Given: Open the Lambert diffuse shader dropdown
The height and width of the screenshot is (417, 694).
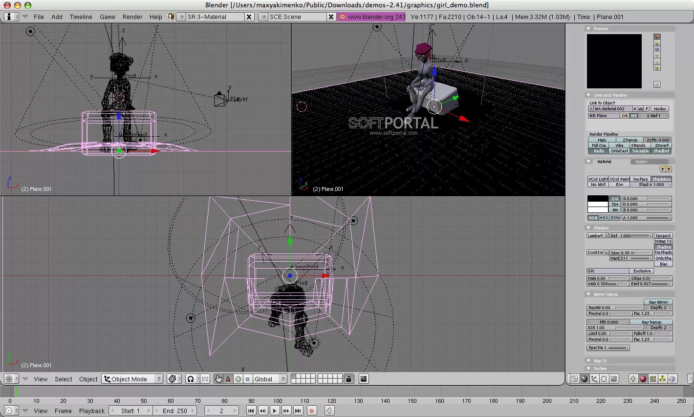Looking at the screenshot, I should tap(597, 236).
